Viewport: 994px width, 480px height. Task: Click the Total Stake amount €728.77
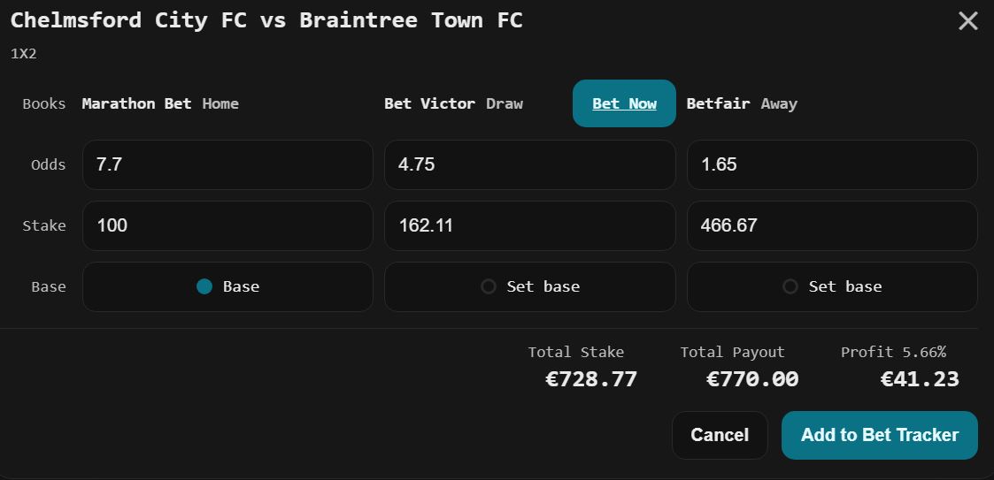[x=591, y=379]
